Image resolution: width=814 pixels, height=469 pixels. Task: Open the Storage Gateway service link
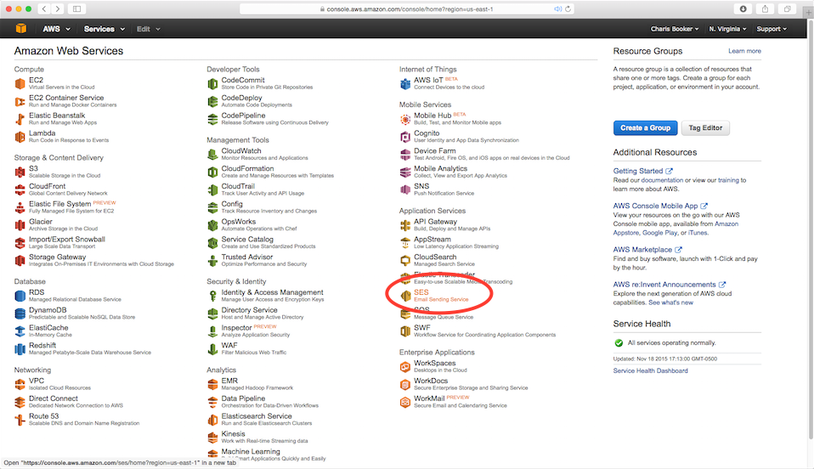point(58,257)
